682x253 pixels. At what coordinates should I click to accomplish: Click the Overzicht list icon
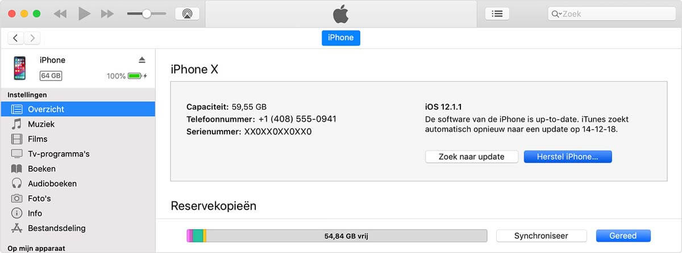(x=17, y=109)
